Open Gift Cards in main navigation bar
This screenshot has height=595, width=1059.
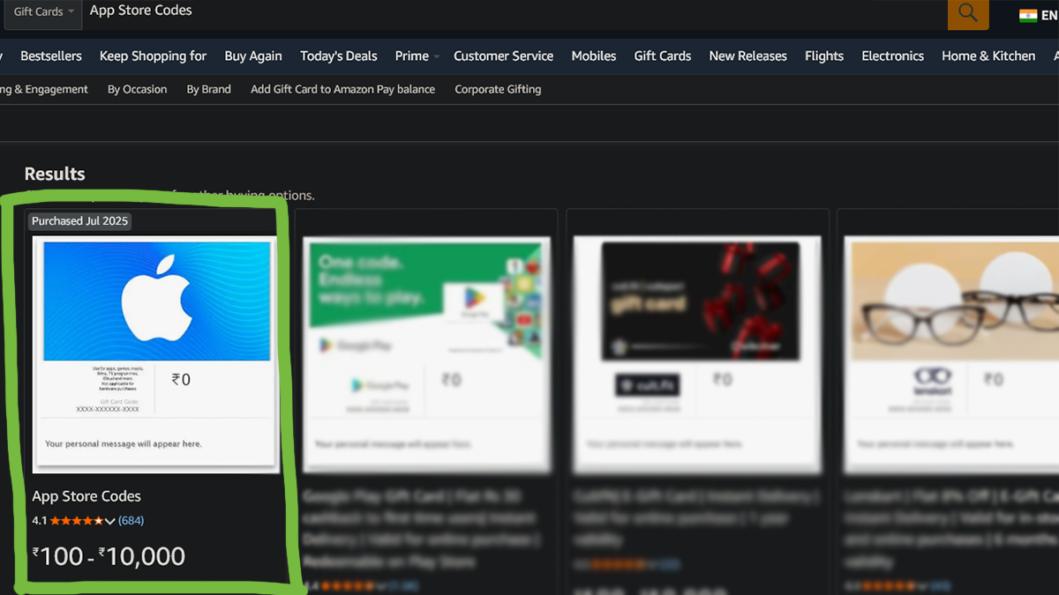[x=662, y=56]
